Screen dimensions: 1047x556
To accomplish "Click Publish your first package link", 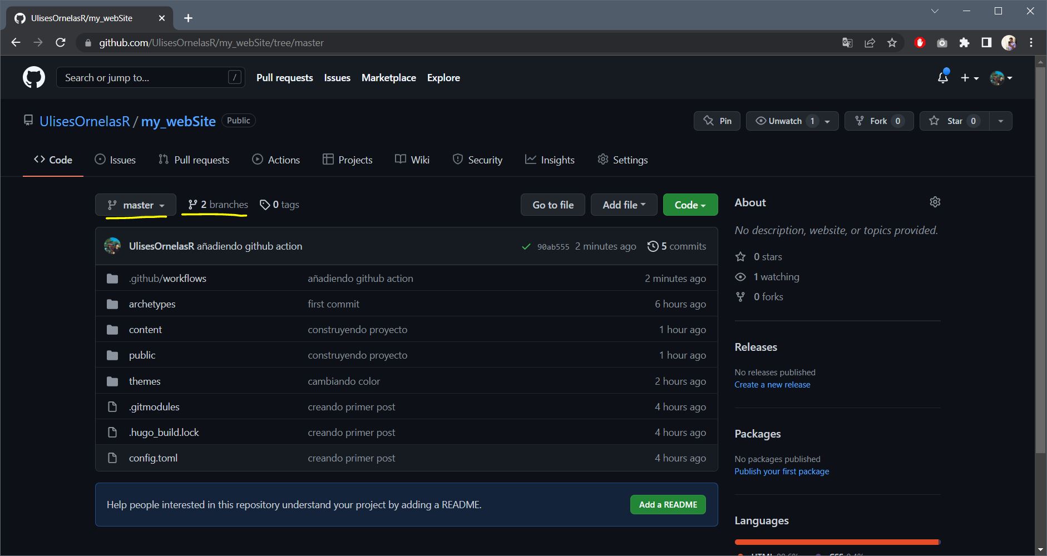I will pyautogui.click(x=782, y=471).
